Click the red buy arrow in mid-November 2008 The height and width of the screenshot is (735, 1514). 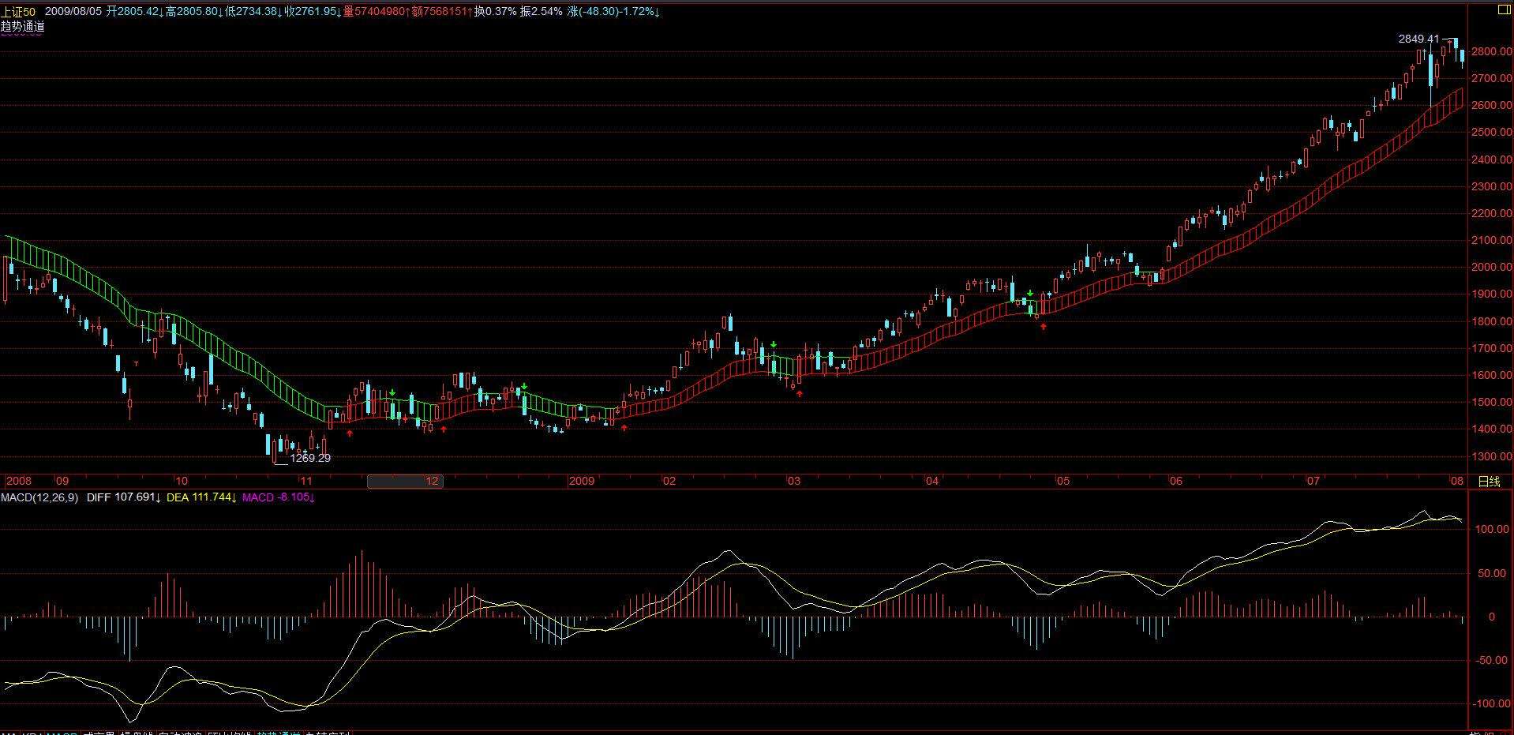[x=350, y=433]
